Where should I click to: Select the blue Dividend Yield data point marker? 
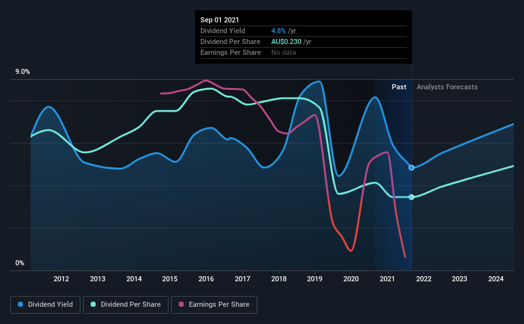[x=412, y=168]
